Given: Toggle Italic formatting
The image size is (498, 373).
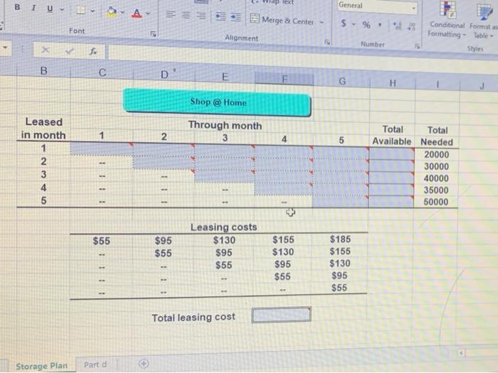Looking at the screenshot, I should [33, 8].
